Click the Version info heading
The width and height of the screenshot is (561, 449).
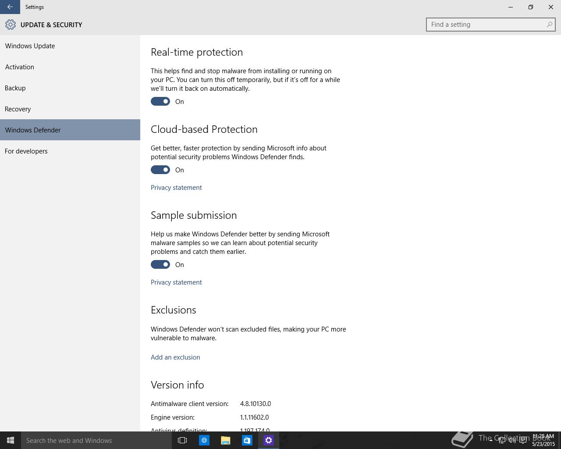click(x=178, y=385)
